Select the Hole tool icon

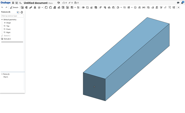[x=67, y=7]
